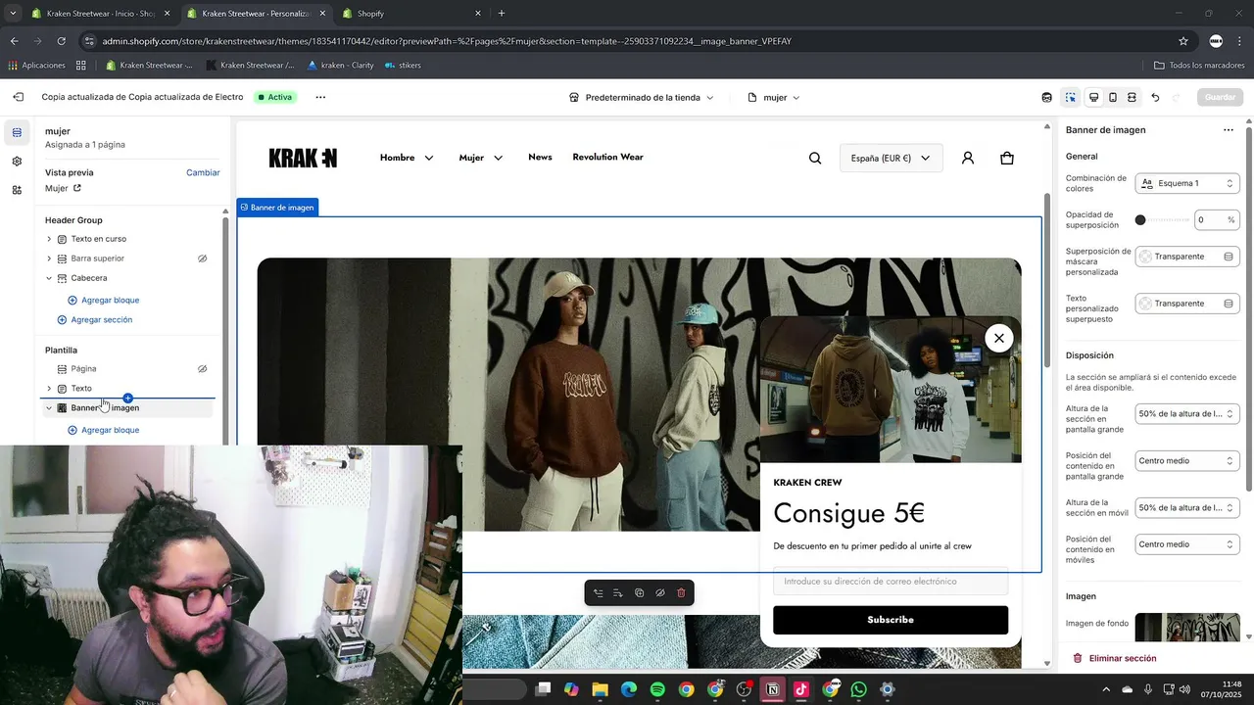
Task: Open Spotify from the taskbar
Action: [657, 689]
